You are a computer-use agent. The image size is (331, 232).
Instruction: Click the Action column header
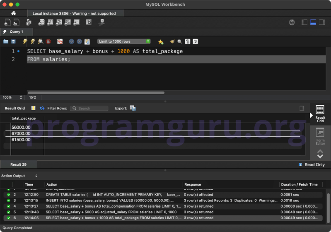coord(114,184)
